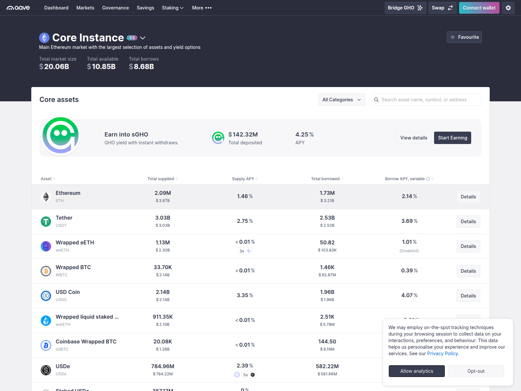The height and width of the screenshot is (391, 521).
Task: Click the Bridge GHO button
Action: coord(405,8)
